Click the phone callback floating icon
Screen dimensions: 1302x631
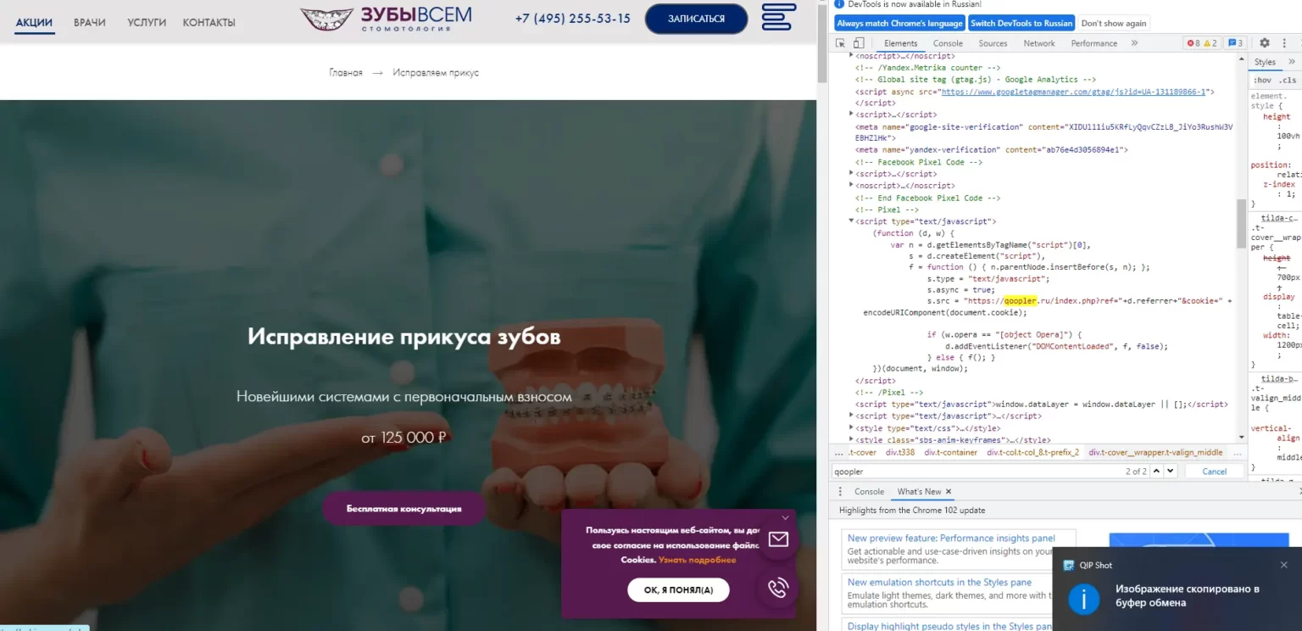[777, 587]
